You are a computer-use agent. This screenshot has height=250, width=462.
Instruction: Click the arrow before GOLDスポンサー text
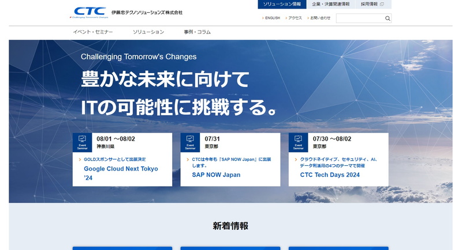coord(80,160)
